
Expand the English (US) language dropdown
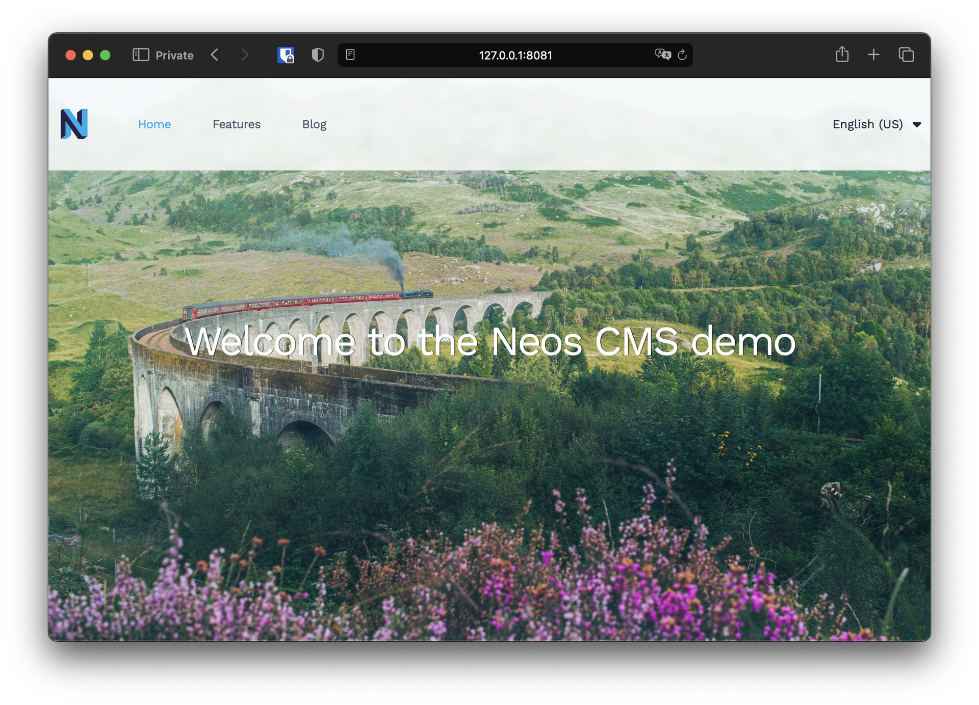coord(868,124)
